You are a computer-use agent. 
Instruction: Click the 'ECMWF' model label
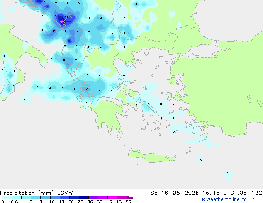(x=67, y=193)
